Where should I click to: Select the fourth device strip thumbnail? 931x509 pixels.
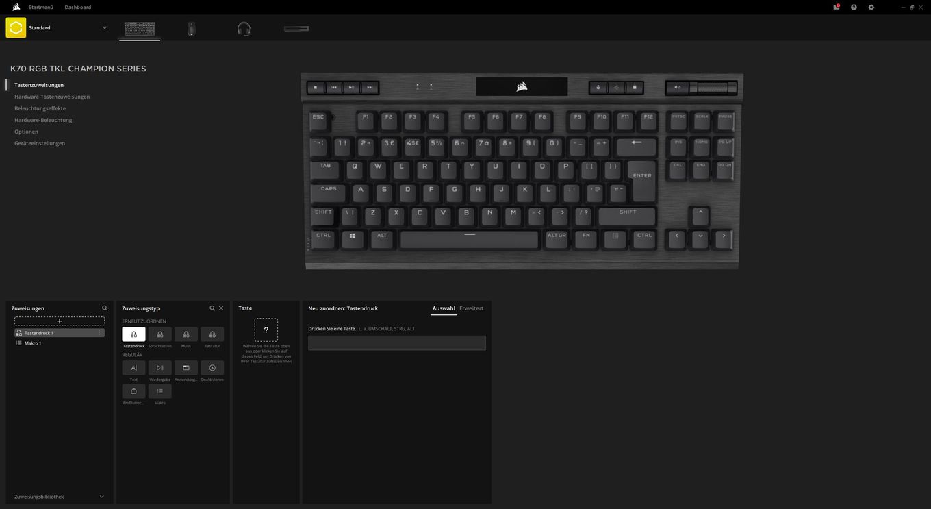[296, 29]
